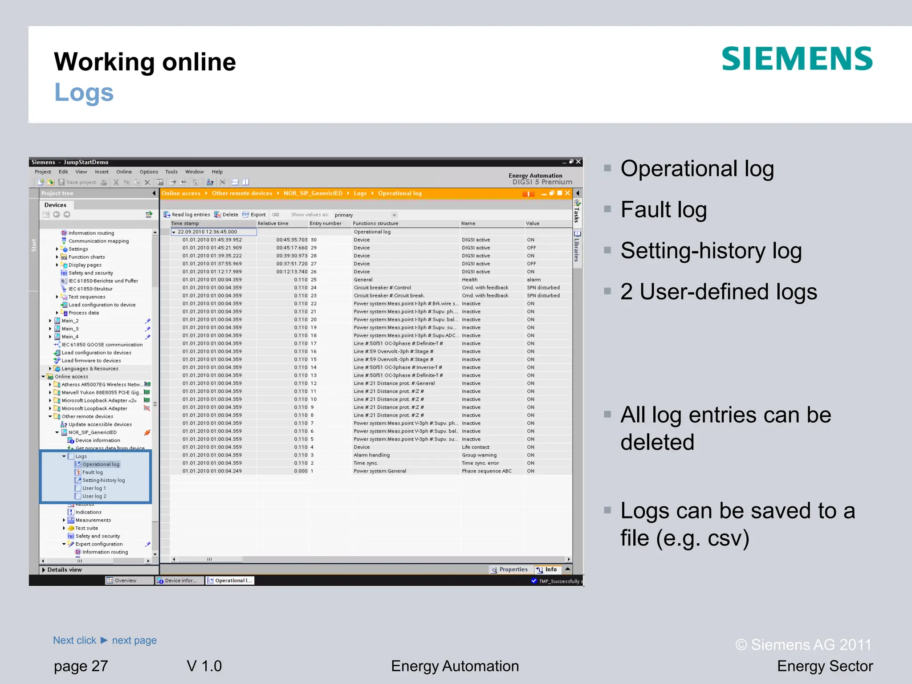
Task: Open the Options menu
Action: [x=149, y=172]
